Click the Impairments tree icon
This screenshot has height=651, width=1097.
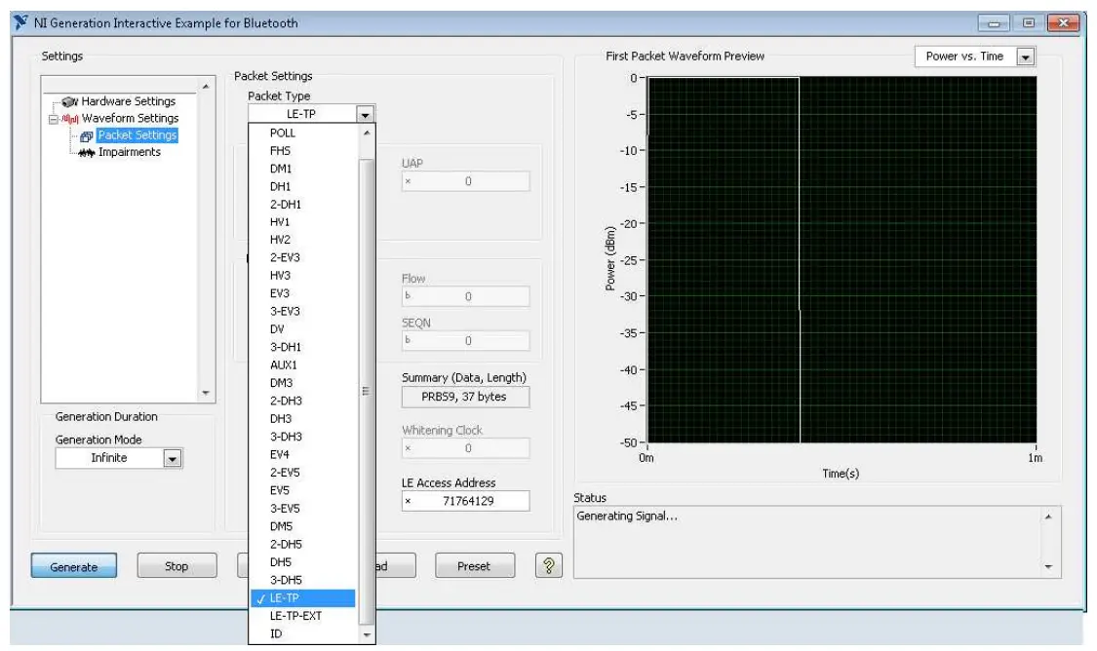(x=86, y=153)
